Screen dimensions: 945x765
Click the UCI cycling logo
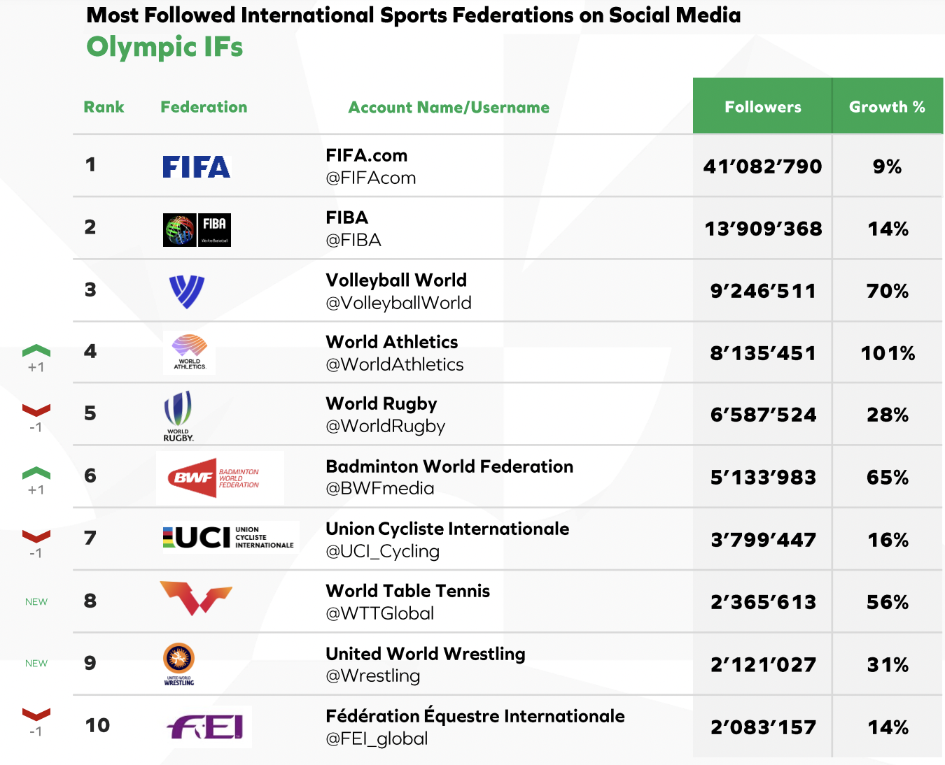pyautogui.click(x=231, y=537)
